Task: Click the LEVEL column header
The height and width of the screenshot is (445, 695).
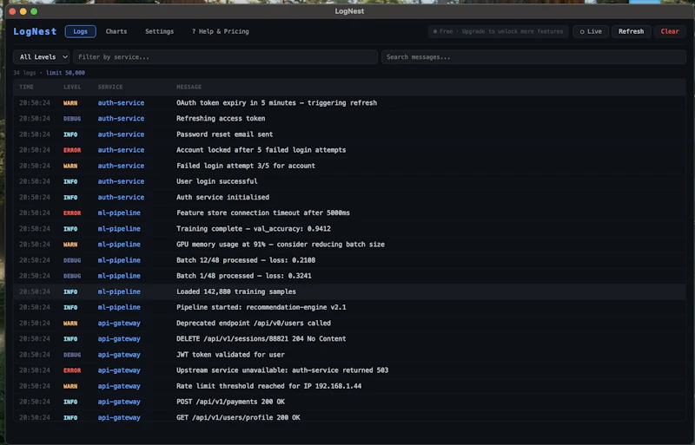Action: (72, 87)
